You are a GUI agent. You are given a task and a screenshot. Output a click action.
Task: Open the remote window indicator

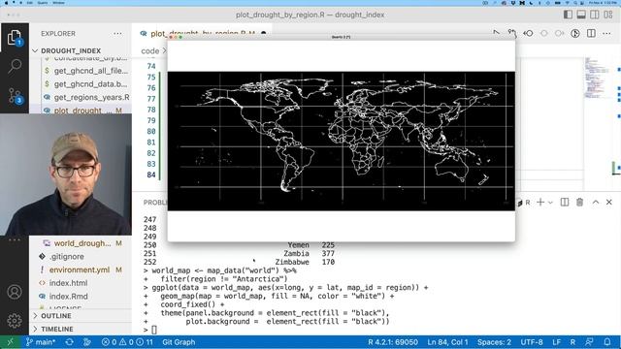(11, 342)
